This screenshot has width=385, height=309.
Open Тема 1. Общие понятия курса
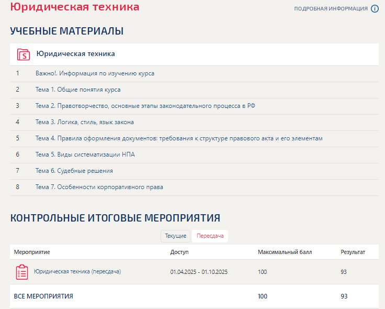(78, 90)
